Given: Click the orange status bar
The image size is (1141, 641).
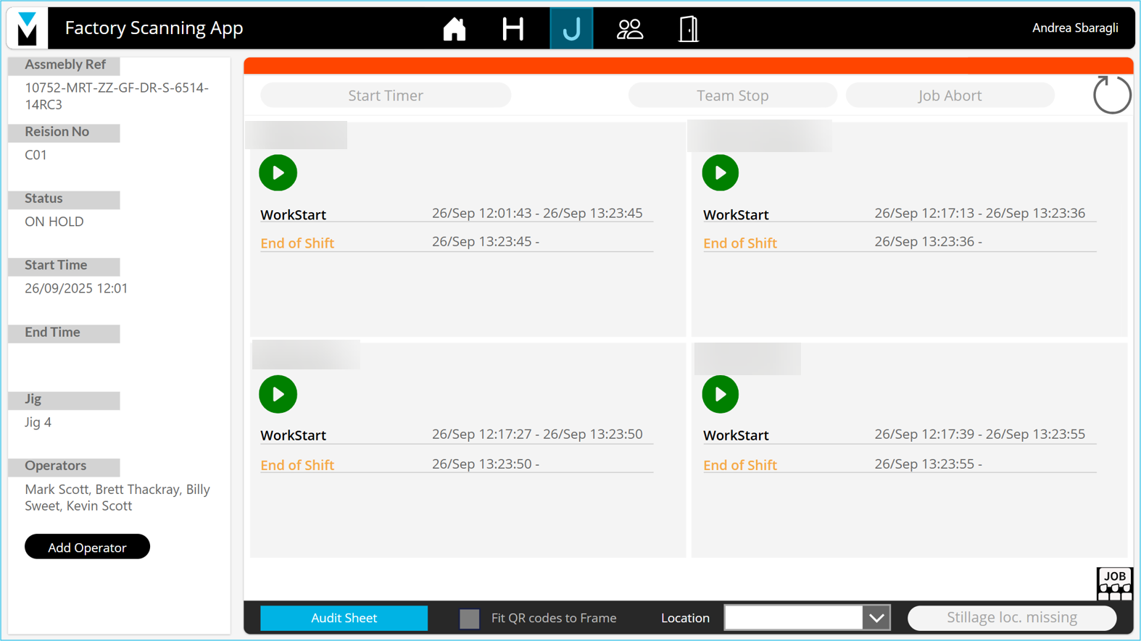Looking at the screenshot, I should point(688,65).
